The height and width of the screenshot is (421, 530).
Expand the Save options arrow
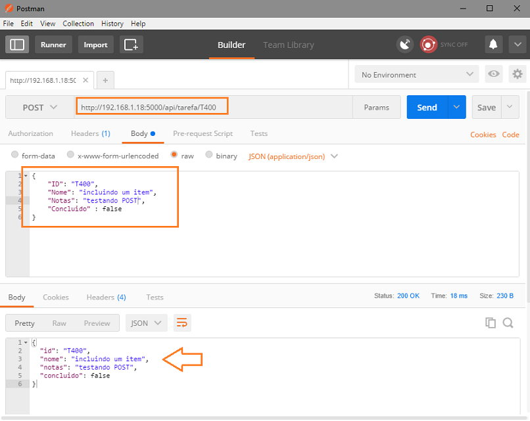coord(510,107)
